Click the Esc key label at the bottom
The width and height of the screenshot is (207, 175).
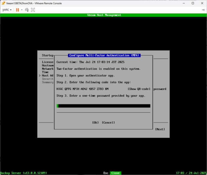click(106, 173)
